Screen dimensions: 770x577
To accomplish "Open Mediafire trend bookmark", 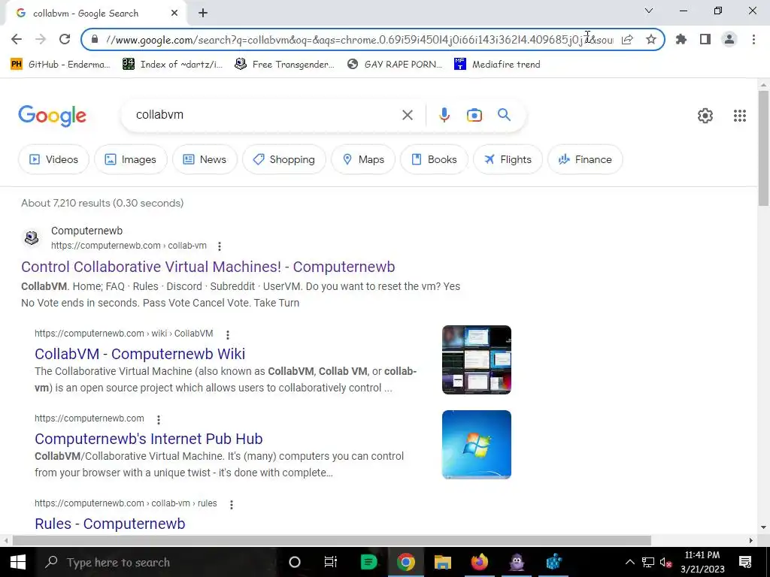I will coord(497,65).
